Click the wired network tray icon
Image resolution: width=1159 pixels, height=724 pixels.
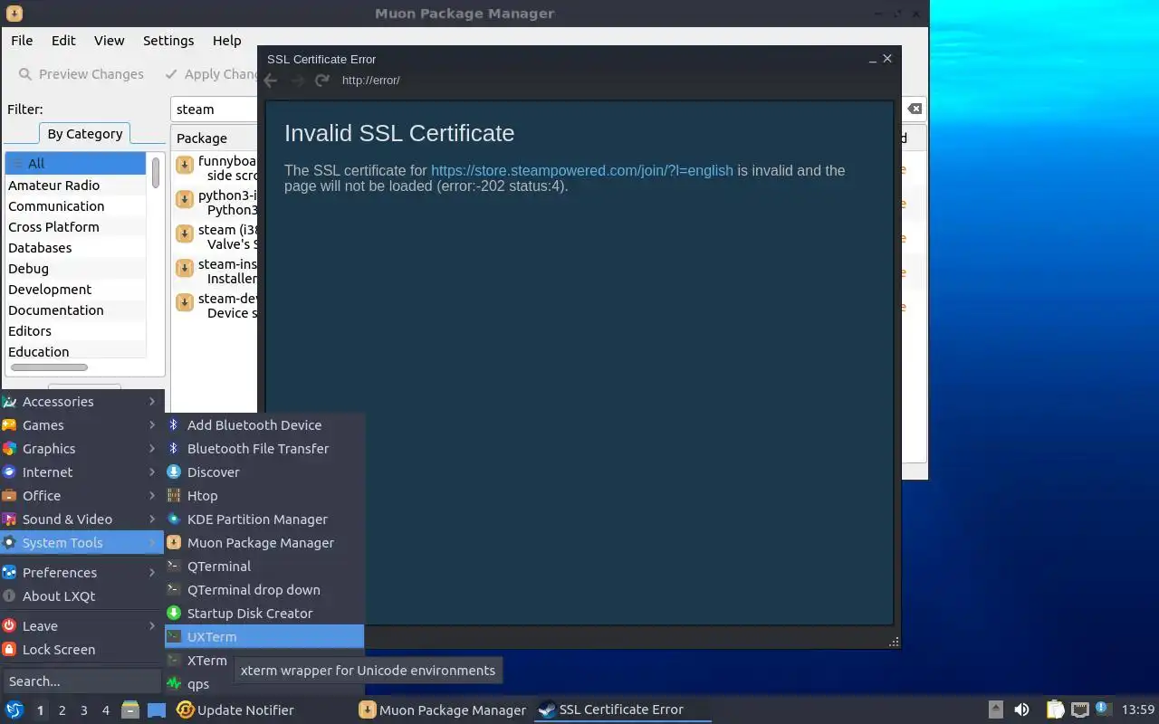1079,710
